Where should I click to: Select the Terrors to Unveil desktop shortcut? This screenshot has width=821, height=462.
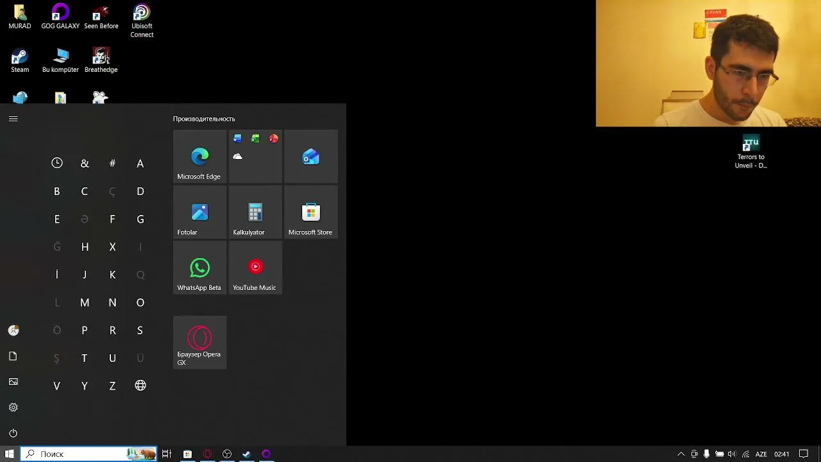point(751,152)
